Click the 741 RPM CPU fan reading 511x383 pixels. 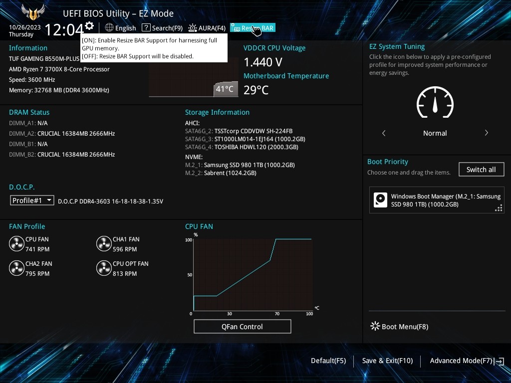(x=37, y=249)
